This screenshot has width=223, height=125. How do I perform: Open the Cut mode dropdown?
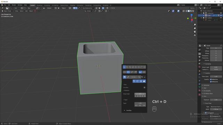point(16,8)
